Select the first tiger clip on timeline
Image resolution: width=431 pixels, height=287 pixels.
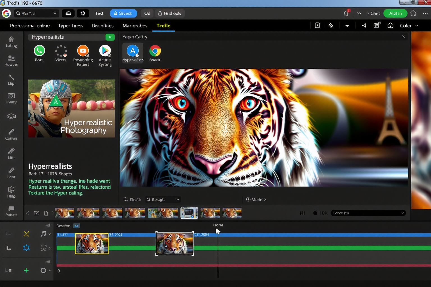92,244
